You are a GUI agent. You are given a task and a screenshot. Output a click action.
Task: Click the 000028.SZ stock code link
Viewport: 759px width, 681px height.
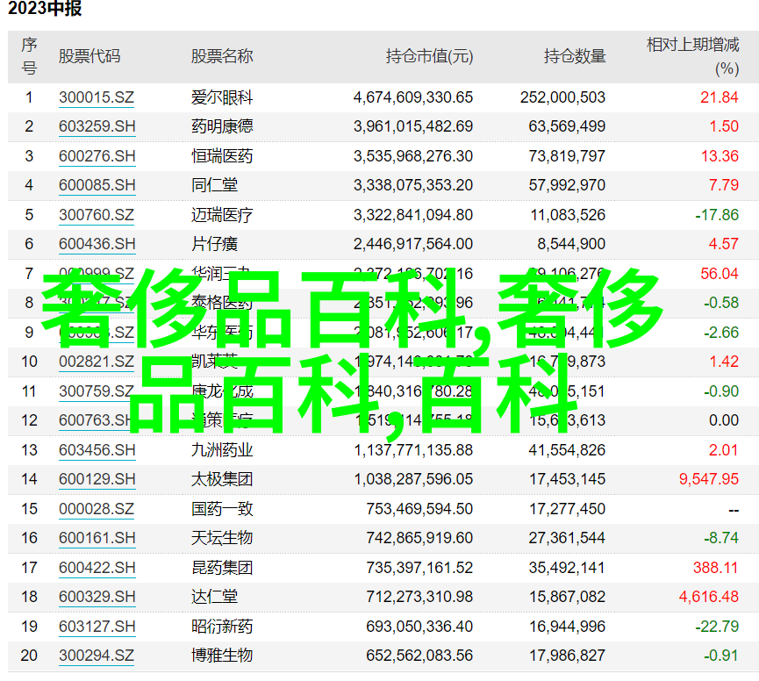(x=97, y=509)
